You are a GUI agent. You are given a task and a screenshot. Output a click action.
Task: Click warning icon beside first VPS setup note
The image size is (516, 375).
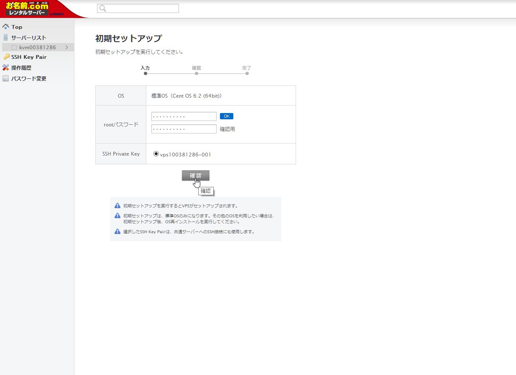coord(118,206)
